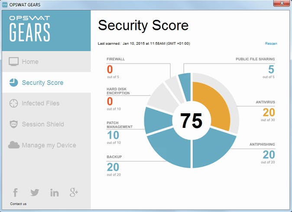
Task: Select the Security Score tab
Action: 46,82
